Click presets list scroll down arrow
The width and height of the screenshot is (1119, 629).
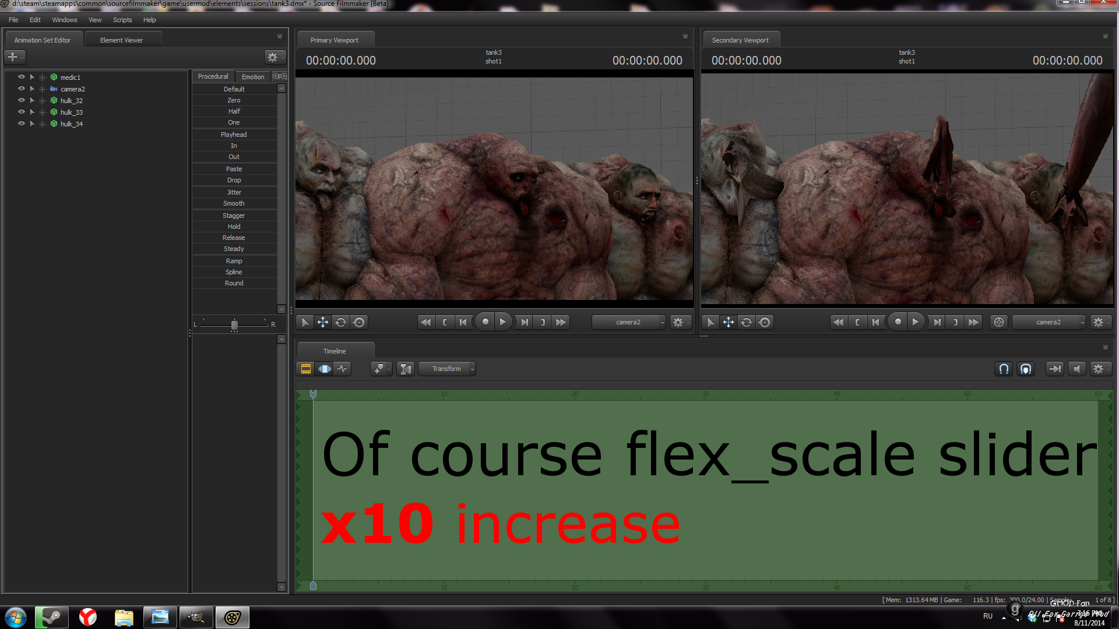(x=281, y=309)
